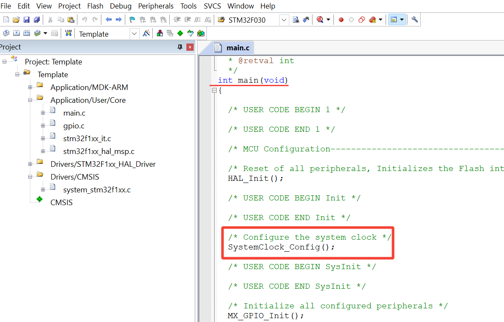Open Options for Target magic wand icon

click(146, 33)
